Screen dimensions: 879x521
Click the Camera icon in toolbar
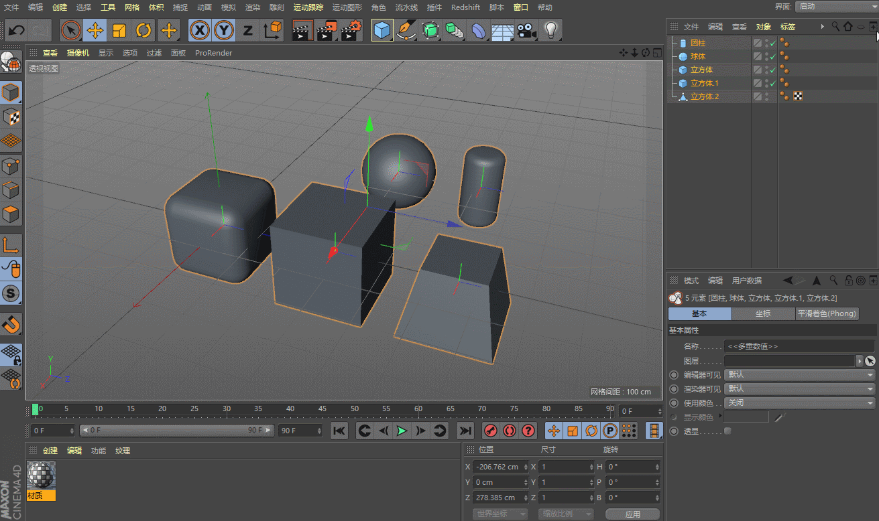pos(527,30)
